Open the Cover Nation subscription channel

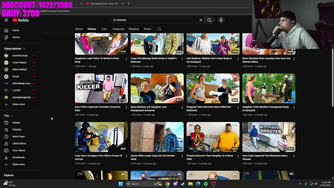pos(20,62)
